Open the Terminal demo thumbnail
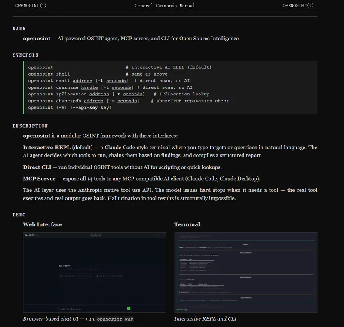This screenshot has height=327, width=344. (246, 272)
